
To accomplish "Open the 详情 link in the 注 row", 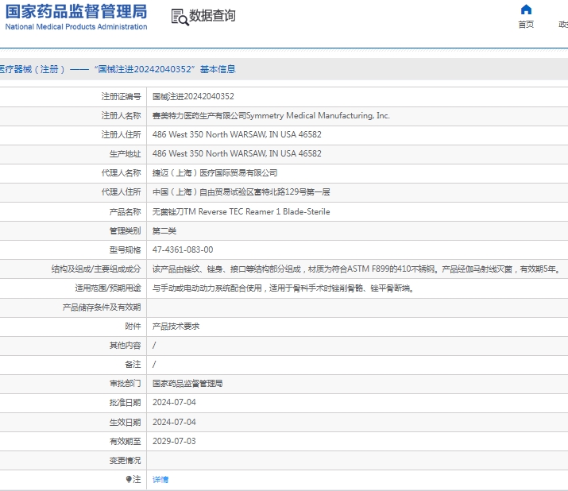I will point(160,479).
